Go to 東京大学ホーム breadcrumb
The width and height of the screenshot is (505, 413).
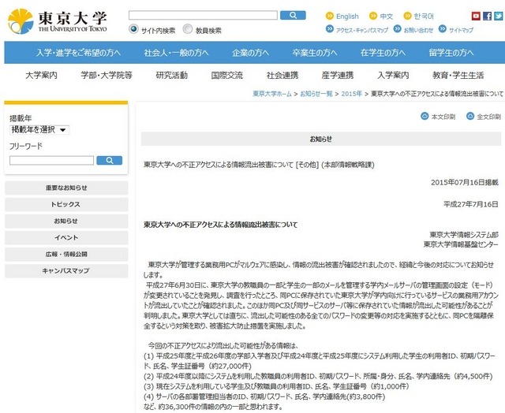[x=272, y=94]
